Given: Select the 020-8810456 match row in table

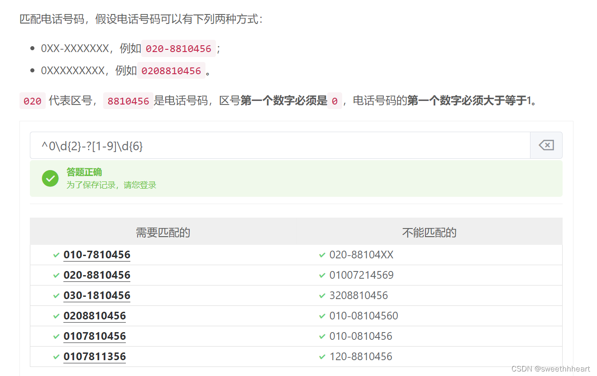Looking at the screenshot, I should [97, 275].
